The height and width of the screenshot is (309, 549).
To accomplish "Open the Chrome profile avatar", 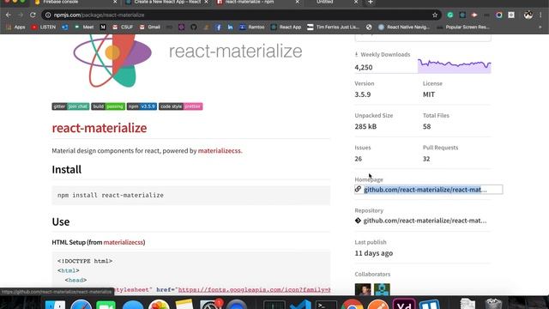I will pos(528,15).
